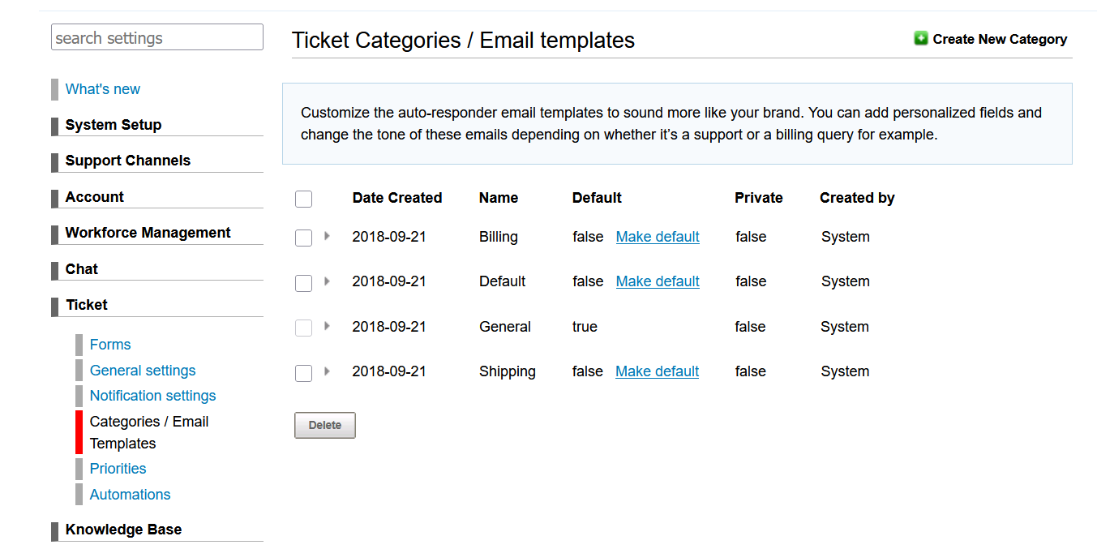Image resolution: width=1097 pixels, height=549 pixels.
Task: Make Shipping the default category
Action: pos(657,371)
